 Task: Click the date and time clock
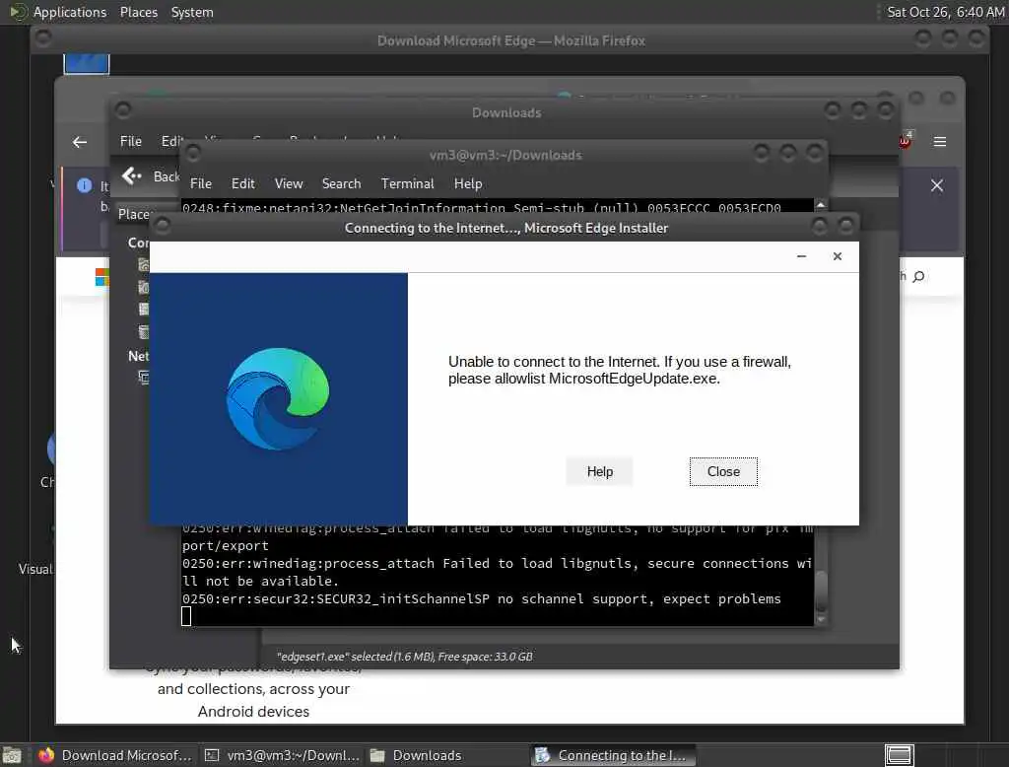(945, 12)
